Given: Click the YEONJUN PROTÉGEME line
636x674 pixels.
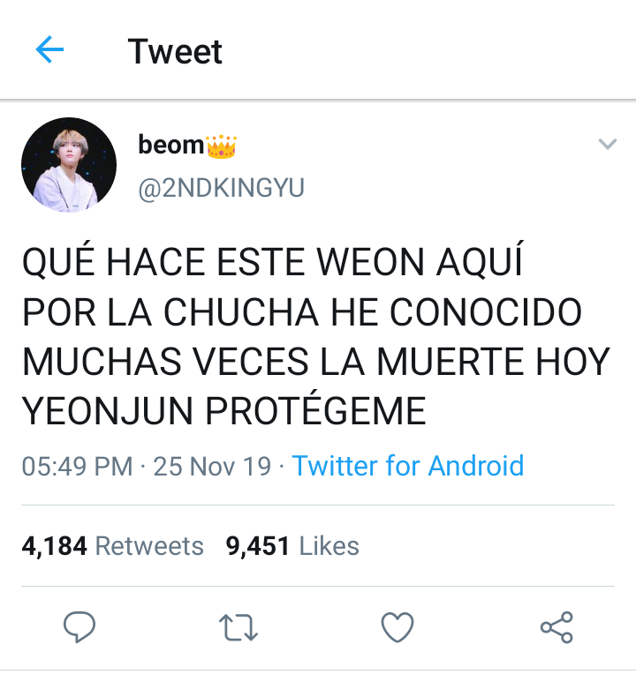Looking at the screenshot, I should click(x=223, y=411).
